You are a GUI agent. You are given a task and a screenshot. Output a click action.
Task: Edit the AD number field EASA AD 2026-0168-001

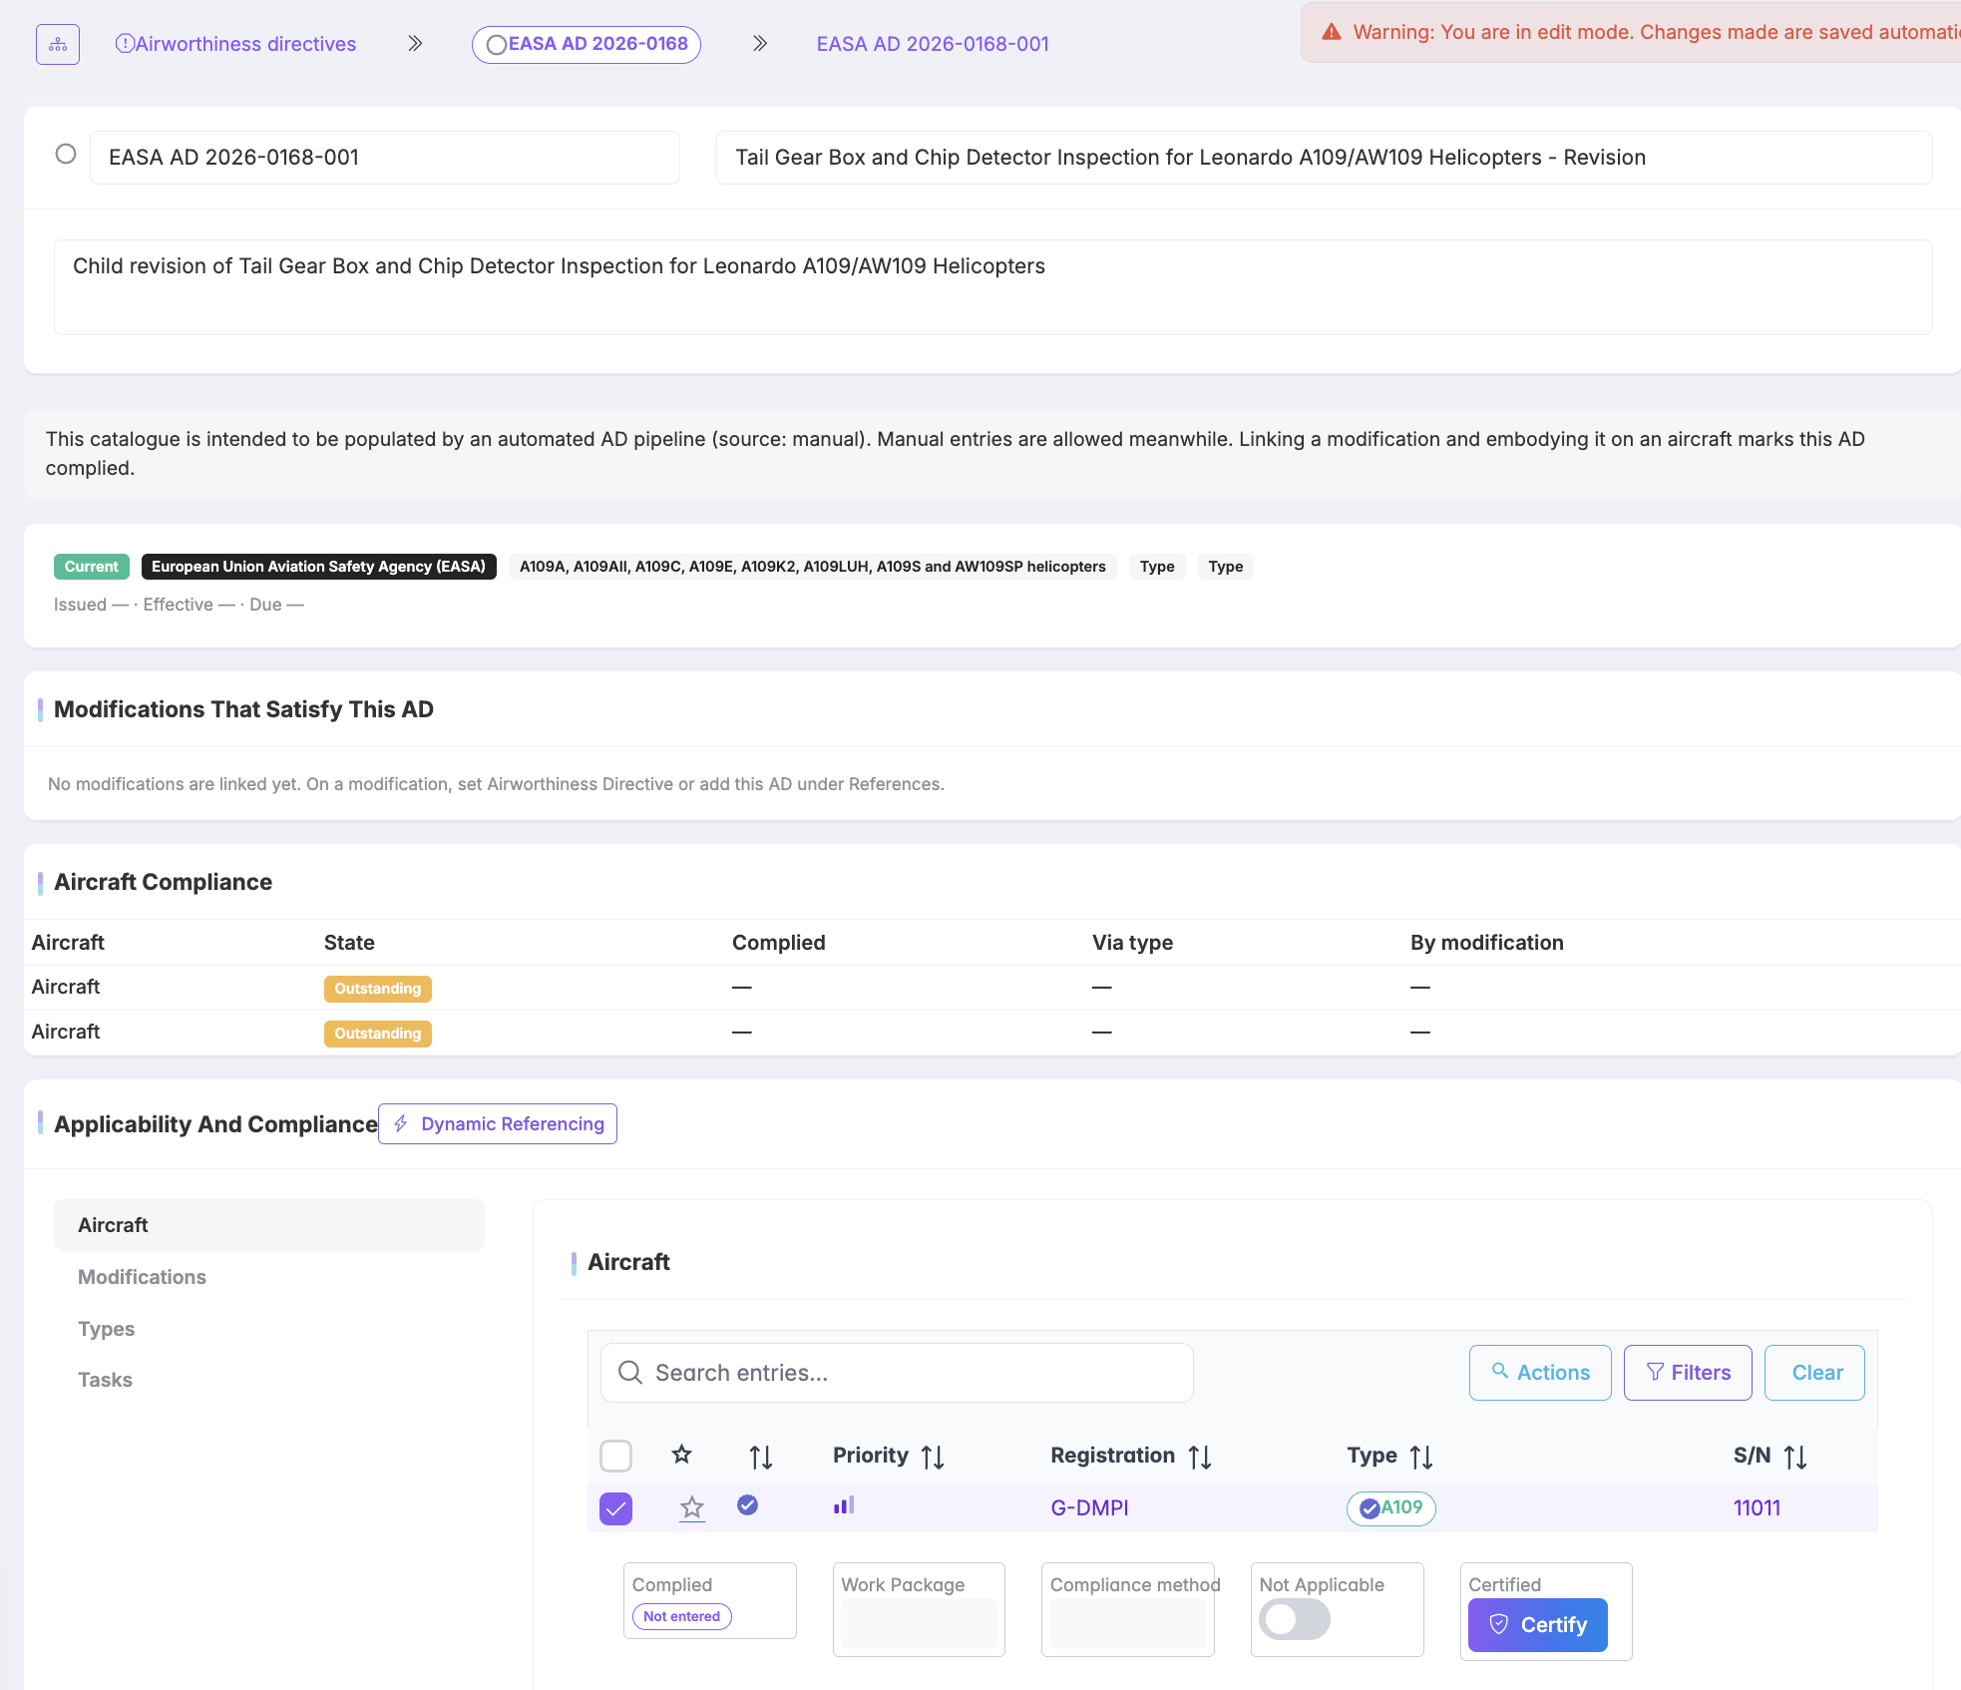click(385, 158)
